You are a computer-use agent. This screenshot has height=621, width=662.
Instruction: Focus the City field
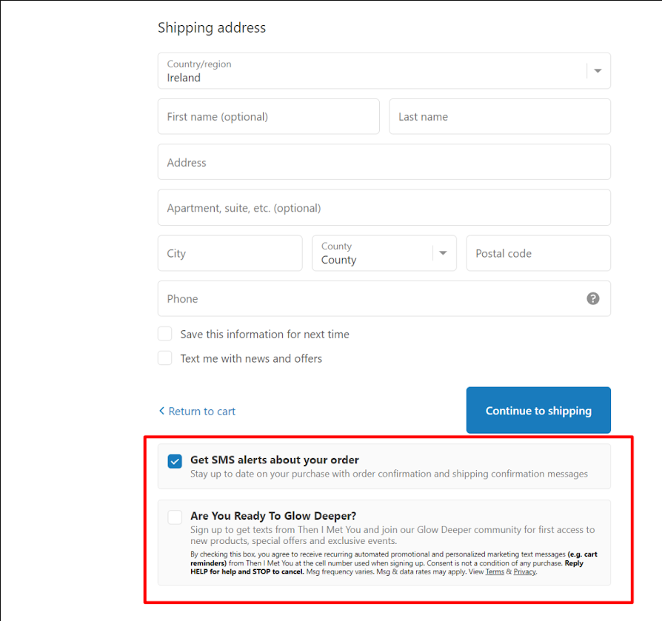tap(230, 253)
